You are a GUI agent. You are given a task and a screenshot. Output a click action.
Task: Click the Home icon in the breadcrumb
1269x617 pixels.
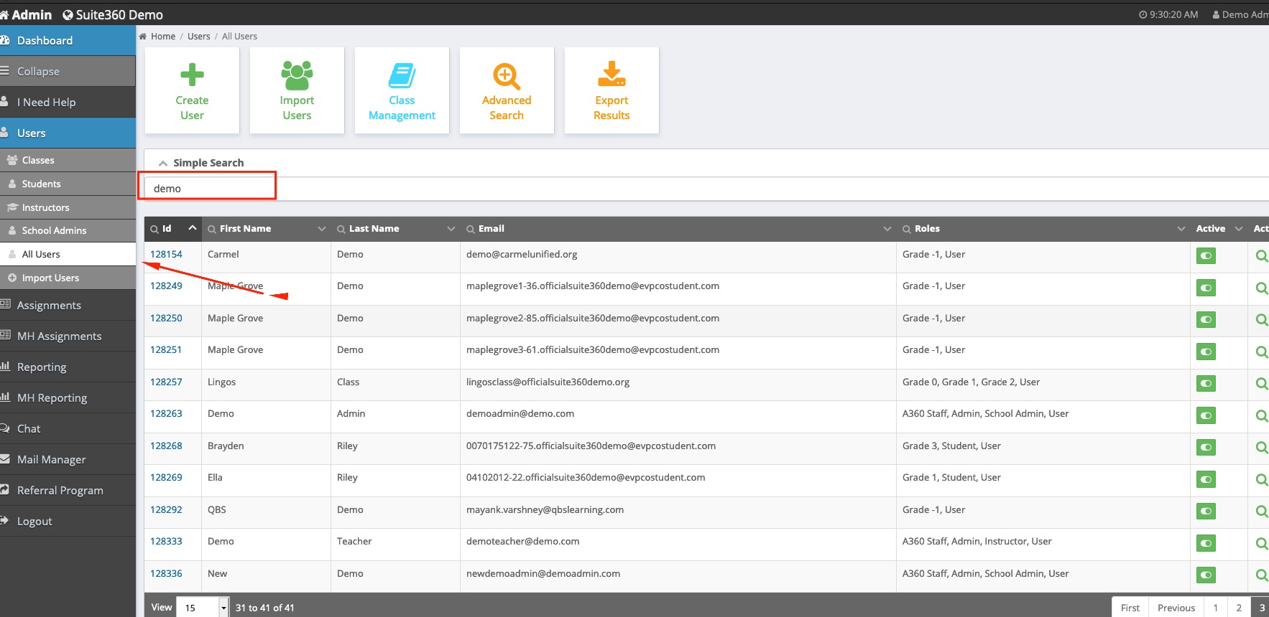[143, 37]
